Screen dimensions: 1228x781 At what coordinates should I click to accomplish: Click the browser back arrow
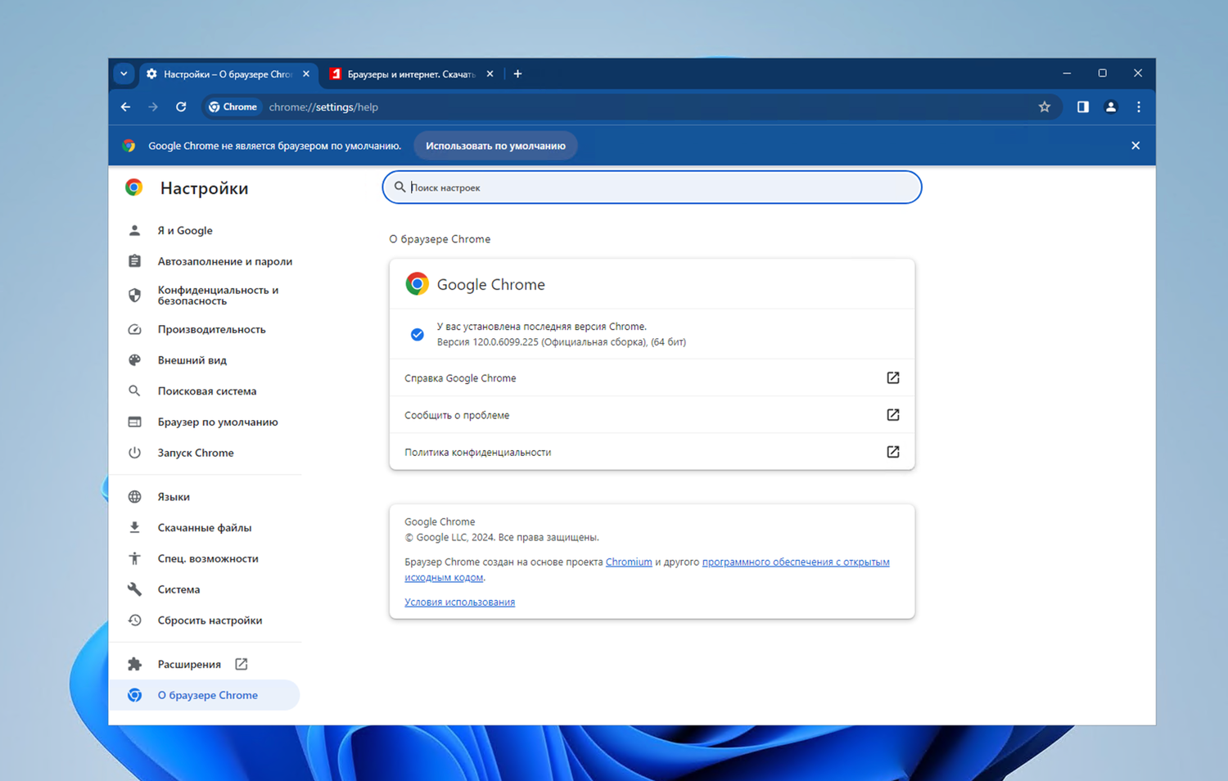tap(125, 107)
